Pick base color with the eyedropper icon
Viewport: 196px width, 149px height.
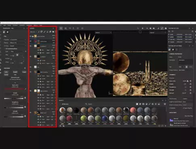[x=25, y=89]
